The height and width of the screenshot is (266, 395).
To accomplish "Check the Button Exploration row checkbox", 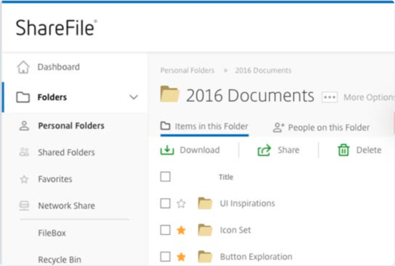I will (165, 257).
